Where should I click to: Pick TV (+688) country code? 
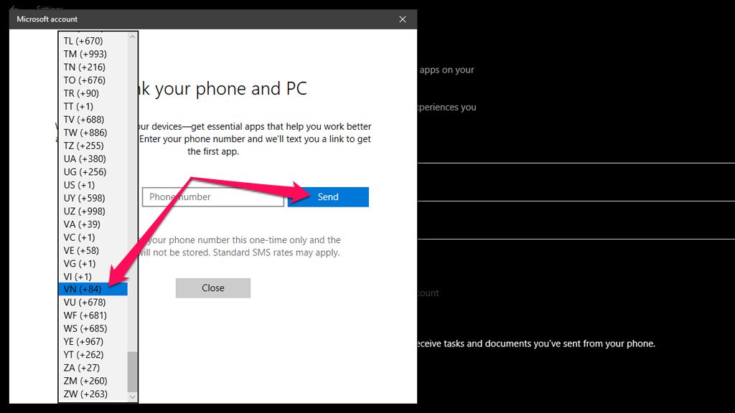point(93,120)
